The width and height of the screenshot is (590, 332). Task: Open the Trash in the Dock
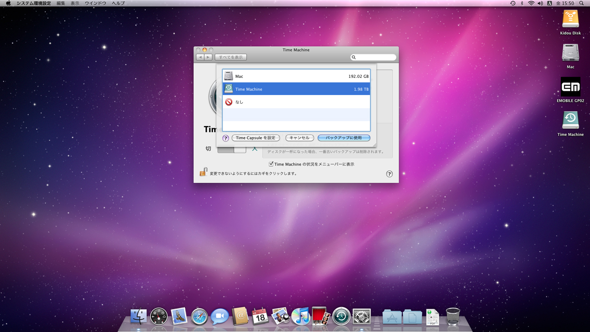[453, 316]
